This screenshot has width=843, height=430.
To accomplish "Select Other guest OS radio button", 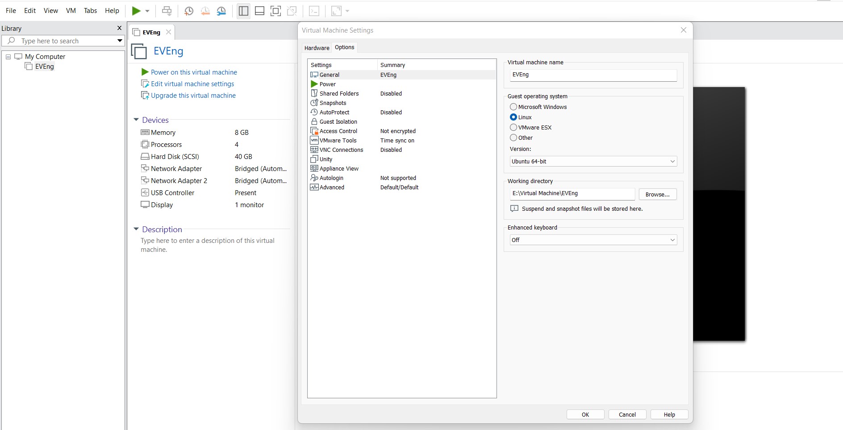I will (x=513, y=138).
